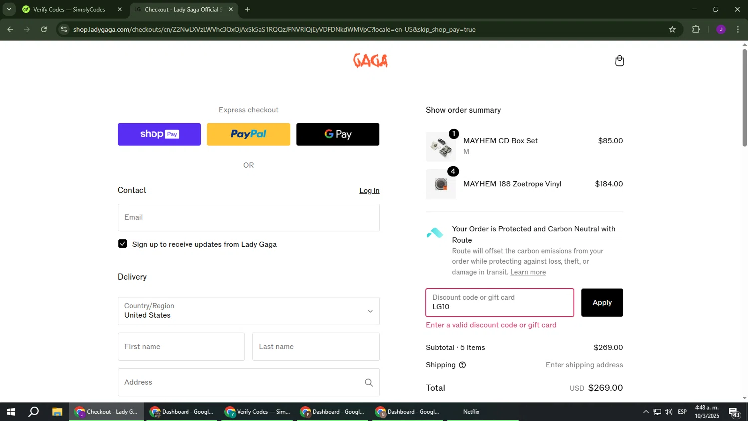Click the page vertical scrollbar

[744, 97]
